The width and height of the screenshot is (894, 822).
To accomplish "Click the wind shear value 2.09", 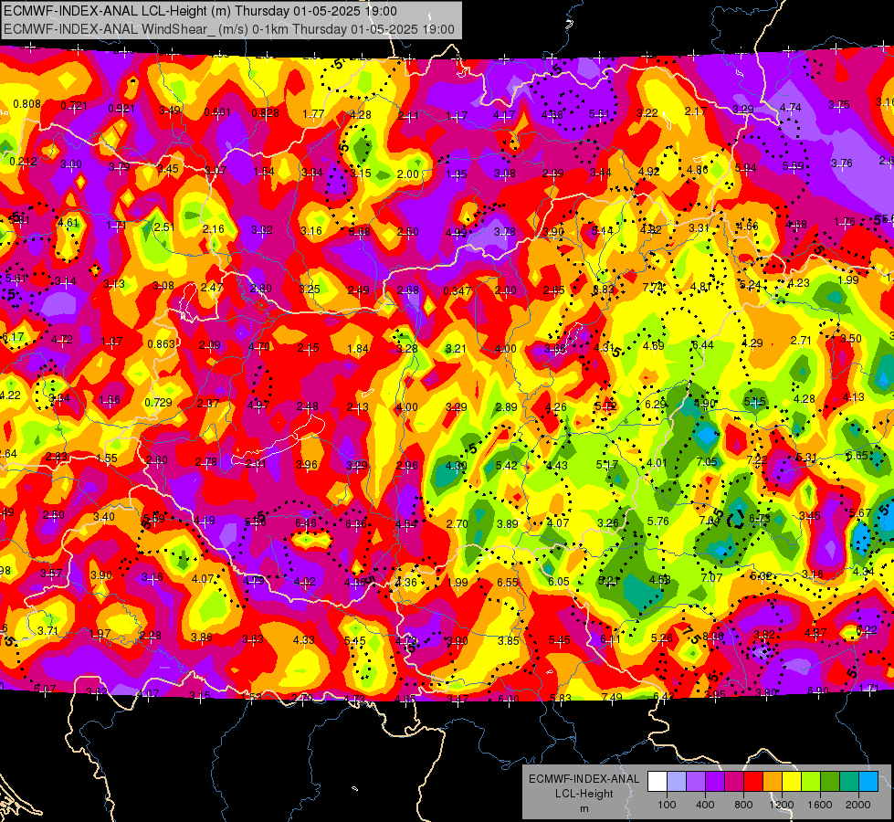I will point(210,345).
